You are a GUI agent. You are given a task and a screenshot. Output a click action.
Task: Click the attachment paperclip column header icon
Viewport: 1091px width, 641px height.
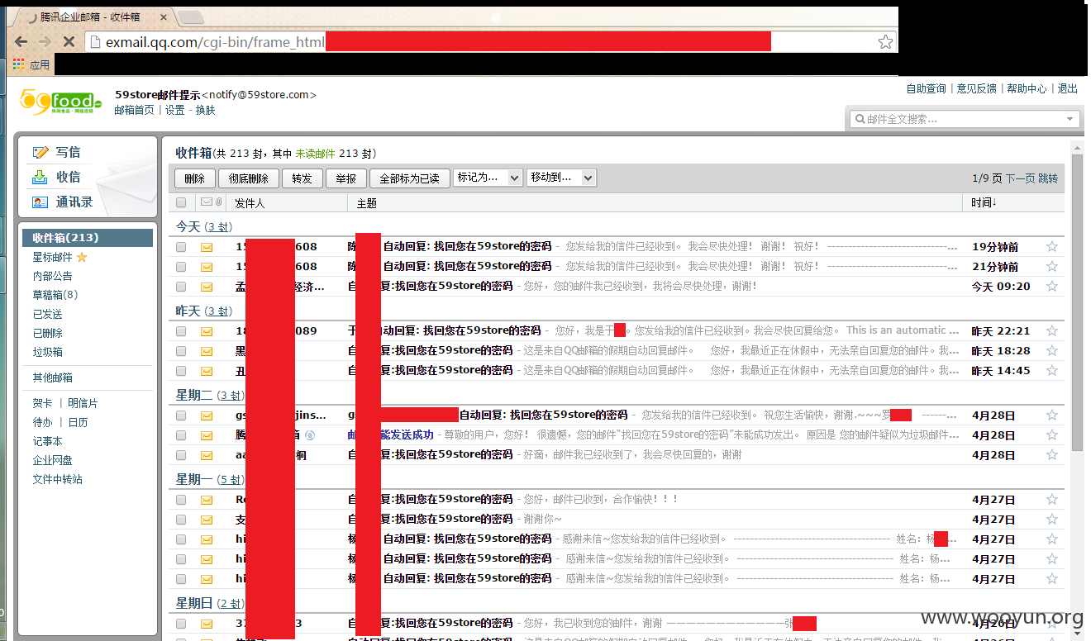pyautogui.click(x=219, y=202)
